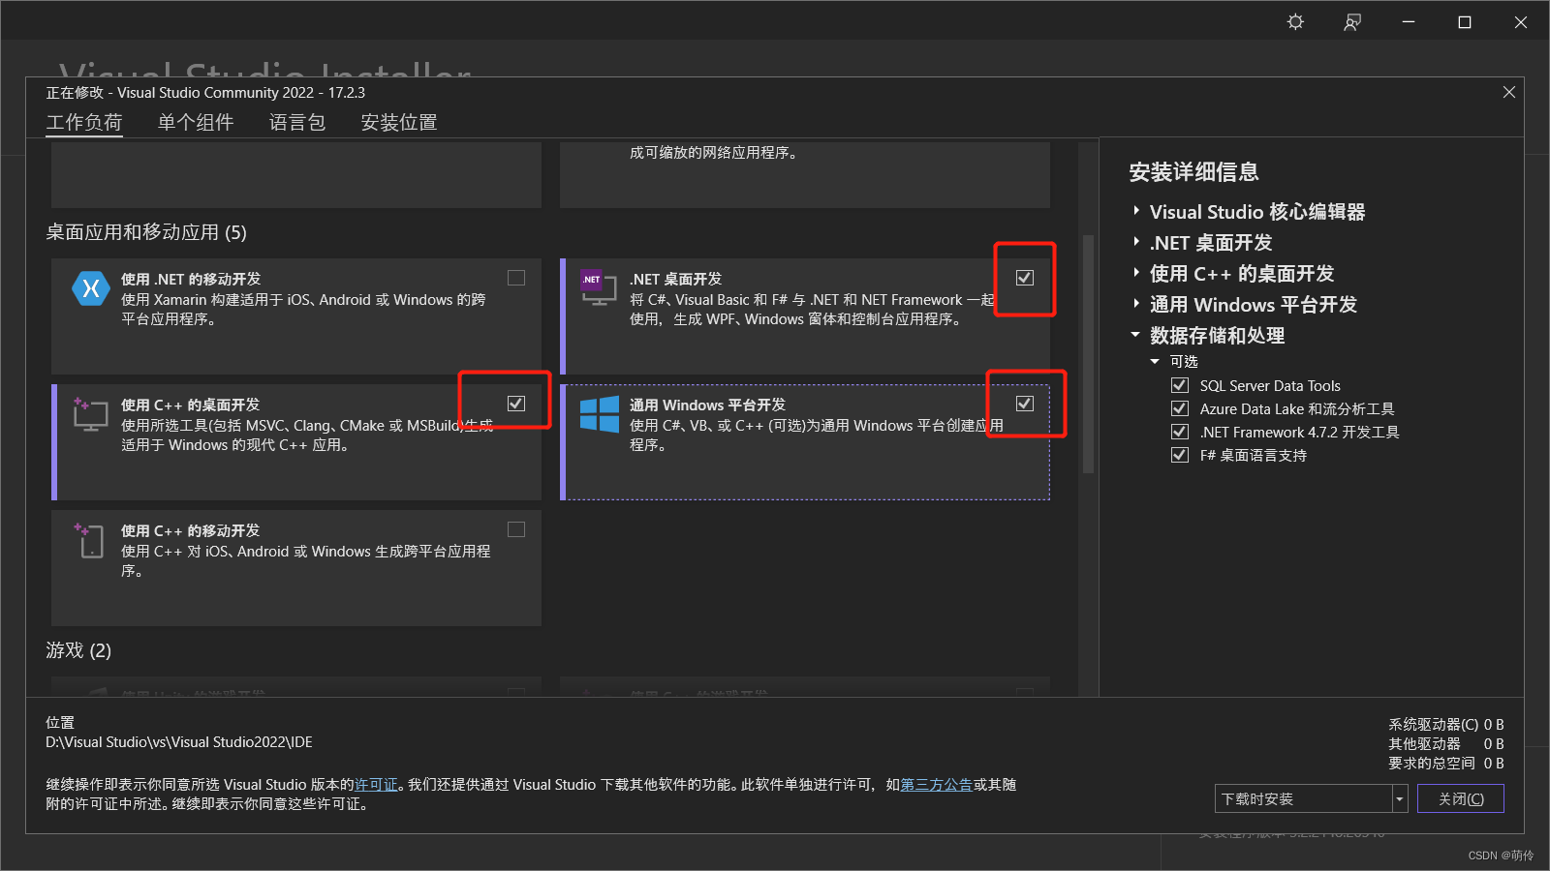The height and width of the screenshot is (871, 1550).
Task: Collapse the 数据存储和处理 section
Action: point(1135,333)
